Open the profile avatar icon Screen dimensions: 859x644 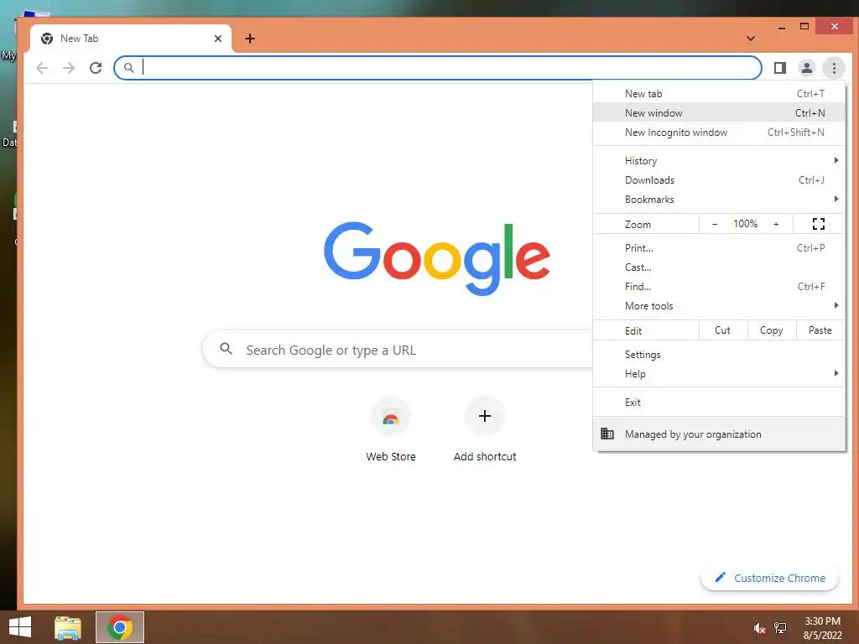pos(806,68)
